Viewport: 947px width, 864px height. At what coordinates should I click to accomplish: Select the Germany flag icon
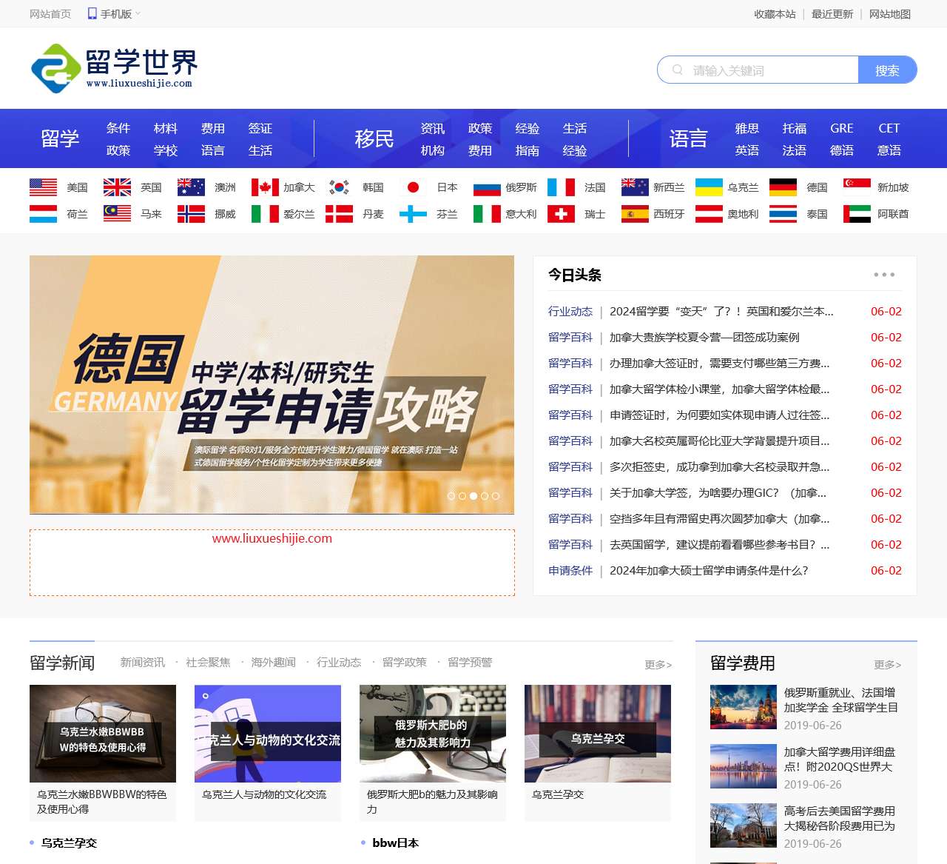(x=783, y=187)
